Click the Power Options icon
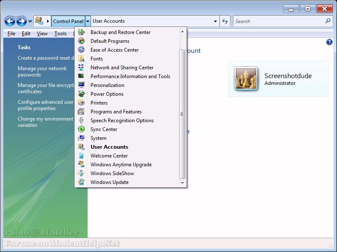 (x=81, y=94)
